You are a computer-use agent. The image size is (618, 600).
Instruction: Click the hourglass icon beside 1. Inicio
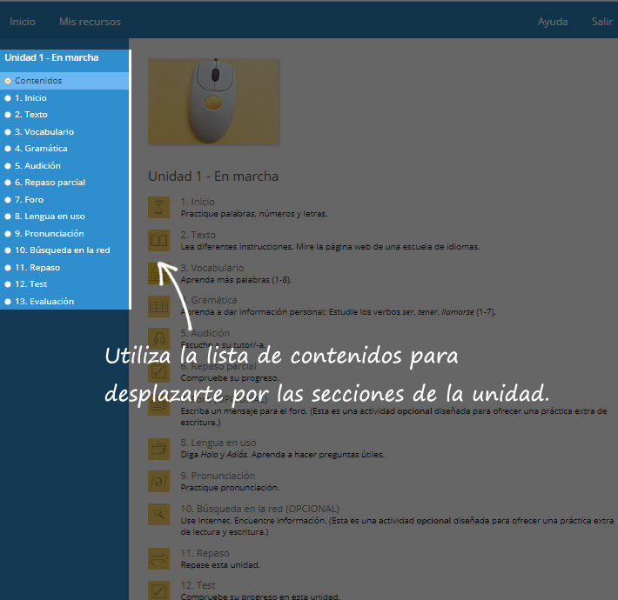coord(158,207)
